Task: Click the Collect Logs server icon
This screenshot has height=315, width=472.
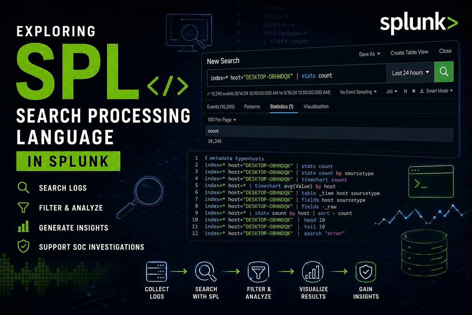Action: click(157, 272)
